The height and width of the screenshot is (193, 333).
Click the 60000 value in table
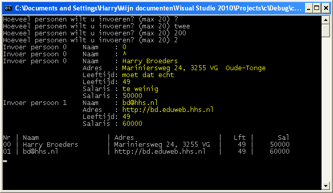click(280, 151)
